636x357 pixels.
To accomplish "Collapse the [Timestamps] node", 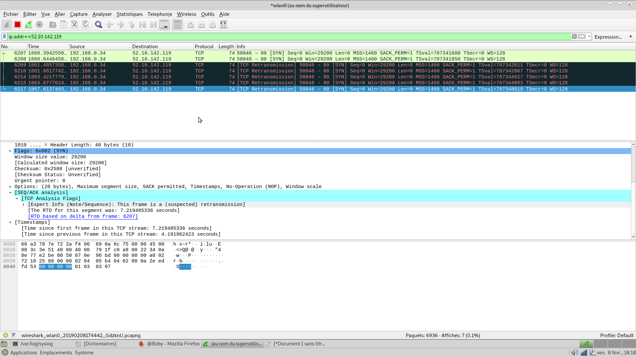I will 10,222.
